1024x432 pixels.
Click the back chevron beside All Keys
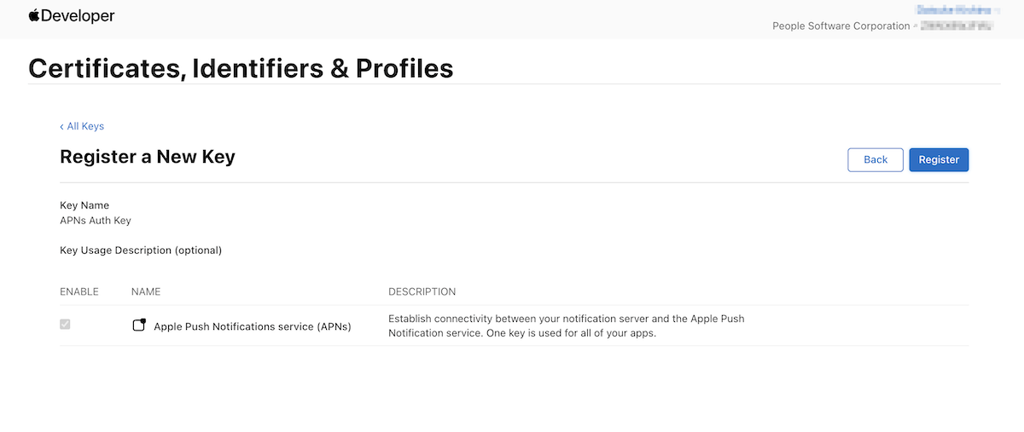[61, 126]
